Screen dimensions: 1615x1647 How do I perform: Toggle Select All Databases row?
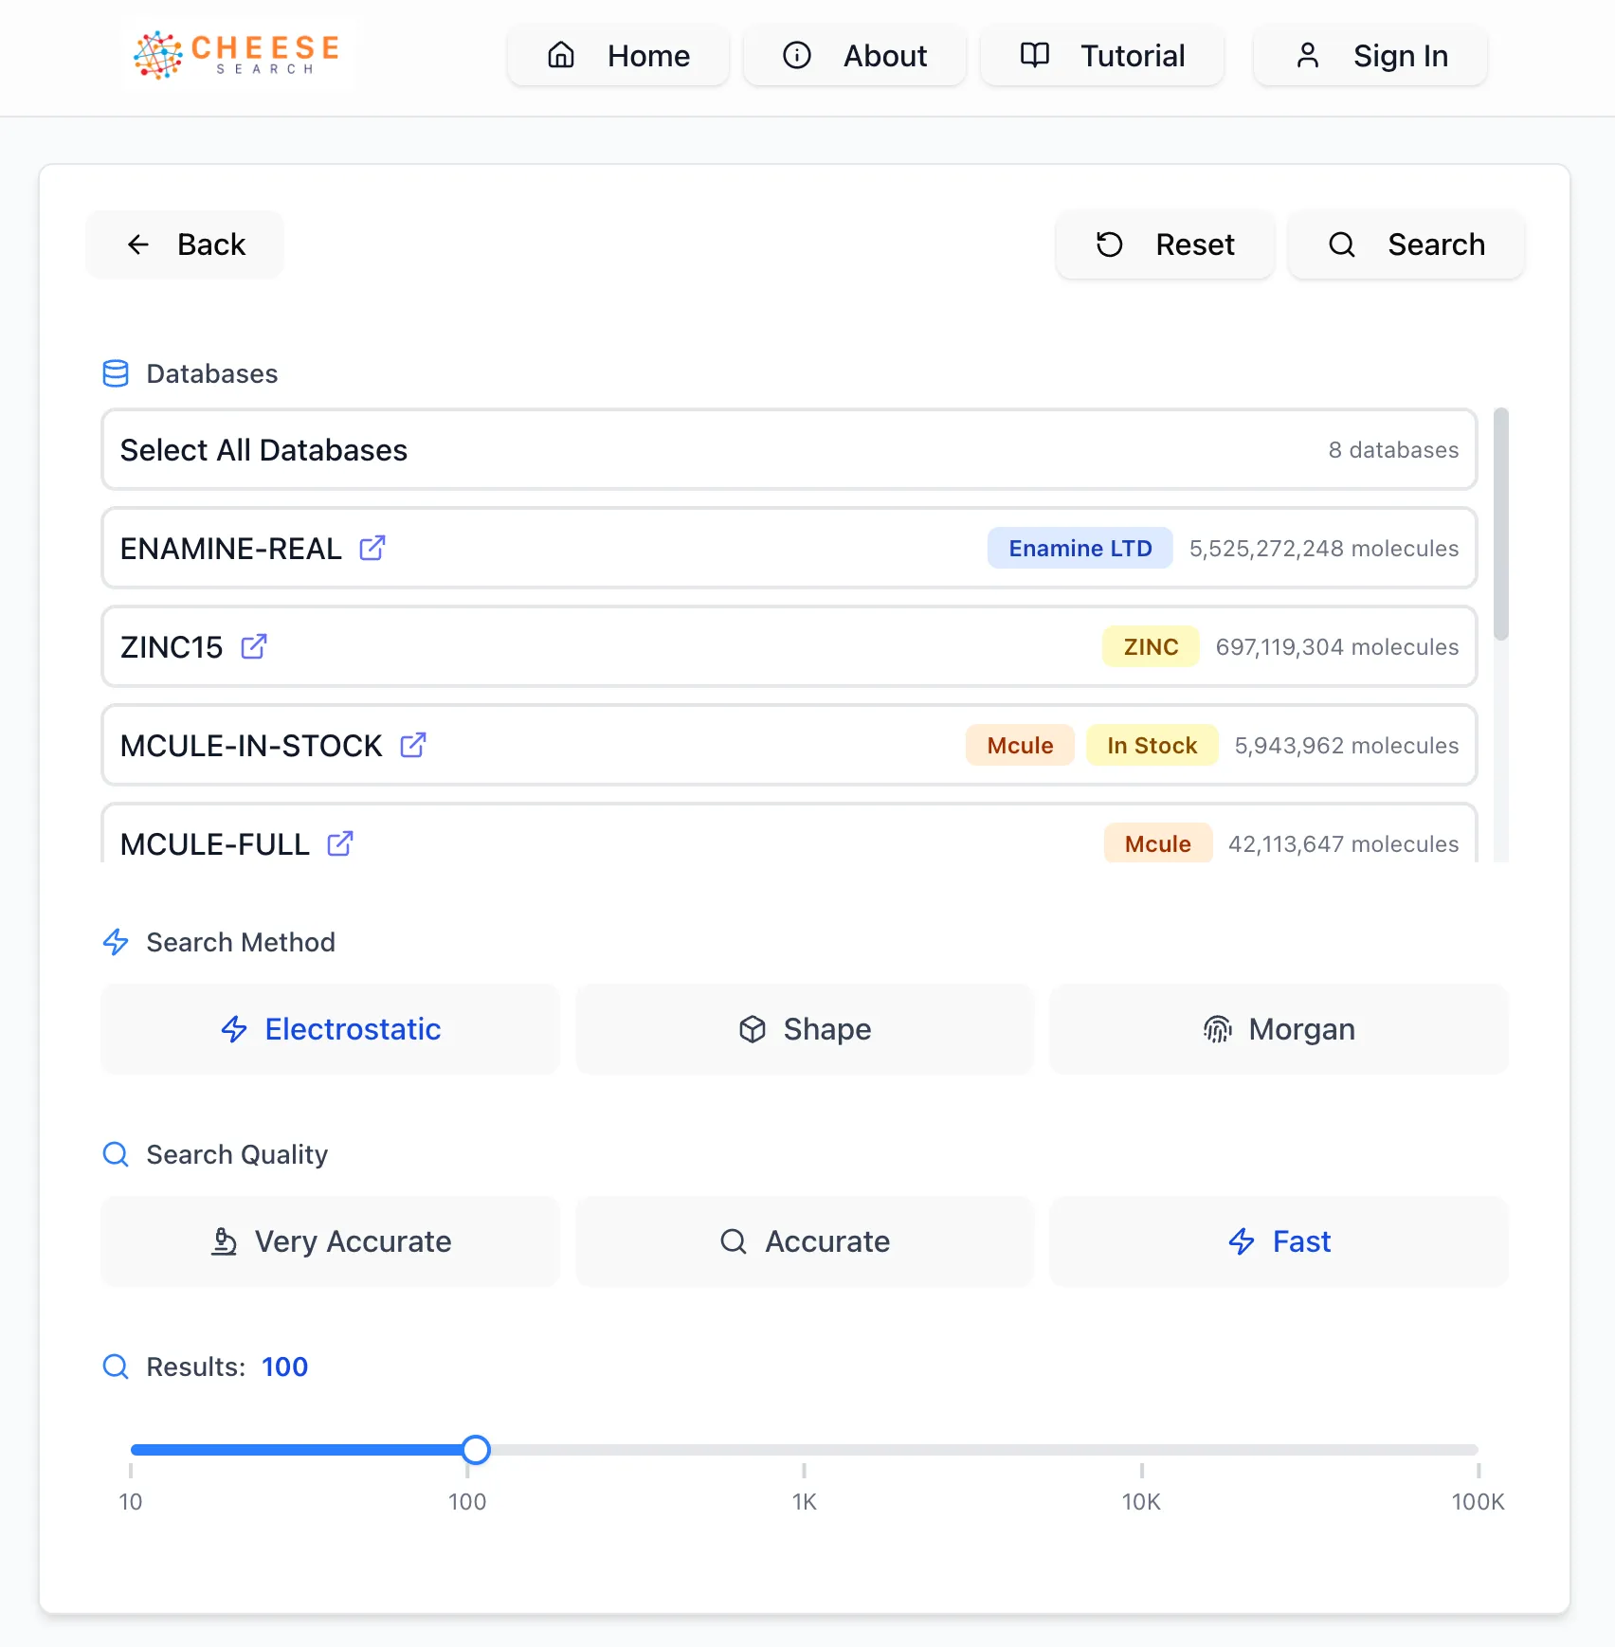tap(789, 449)
